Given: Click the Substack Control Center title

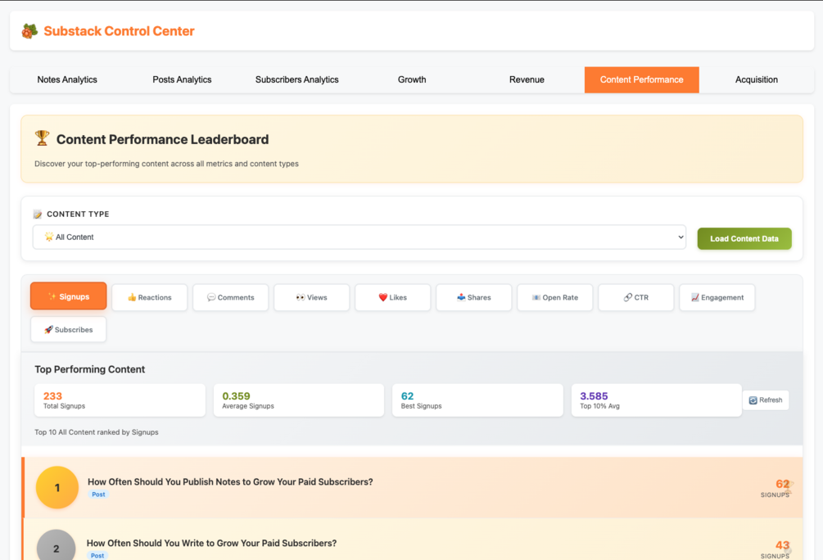Looking at the screenshot, I should pos(119,31).
